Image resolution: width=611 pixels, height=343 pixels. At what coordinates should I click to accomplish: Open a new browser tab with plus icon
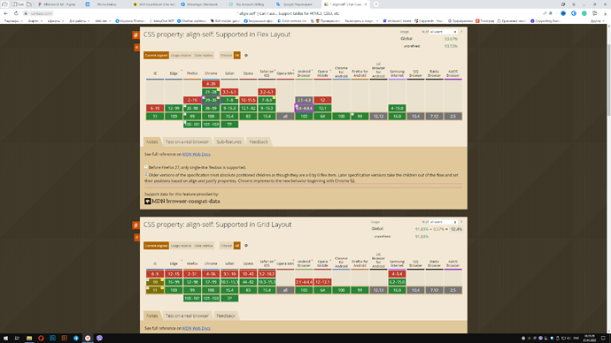pyautogui.click(x=376, y=4)
